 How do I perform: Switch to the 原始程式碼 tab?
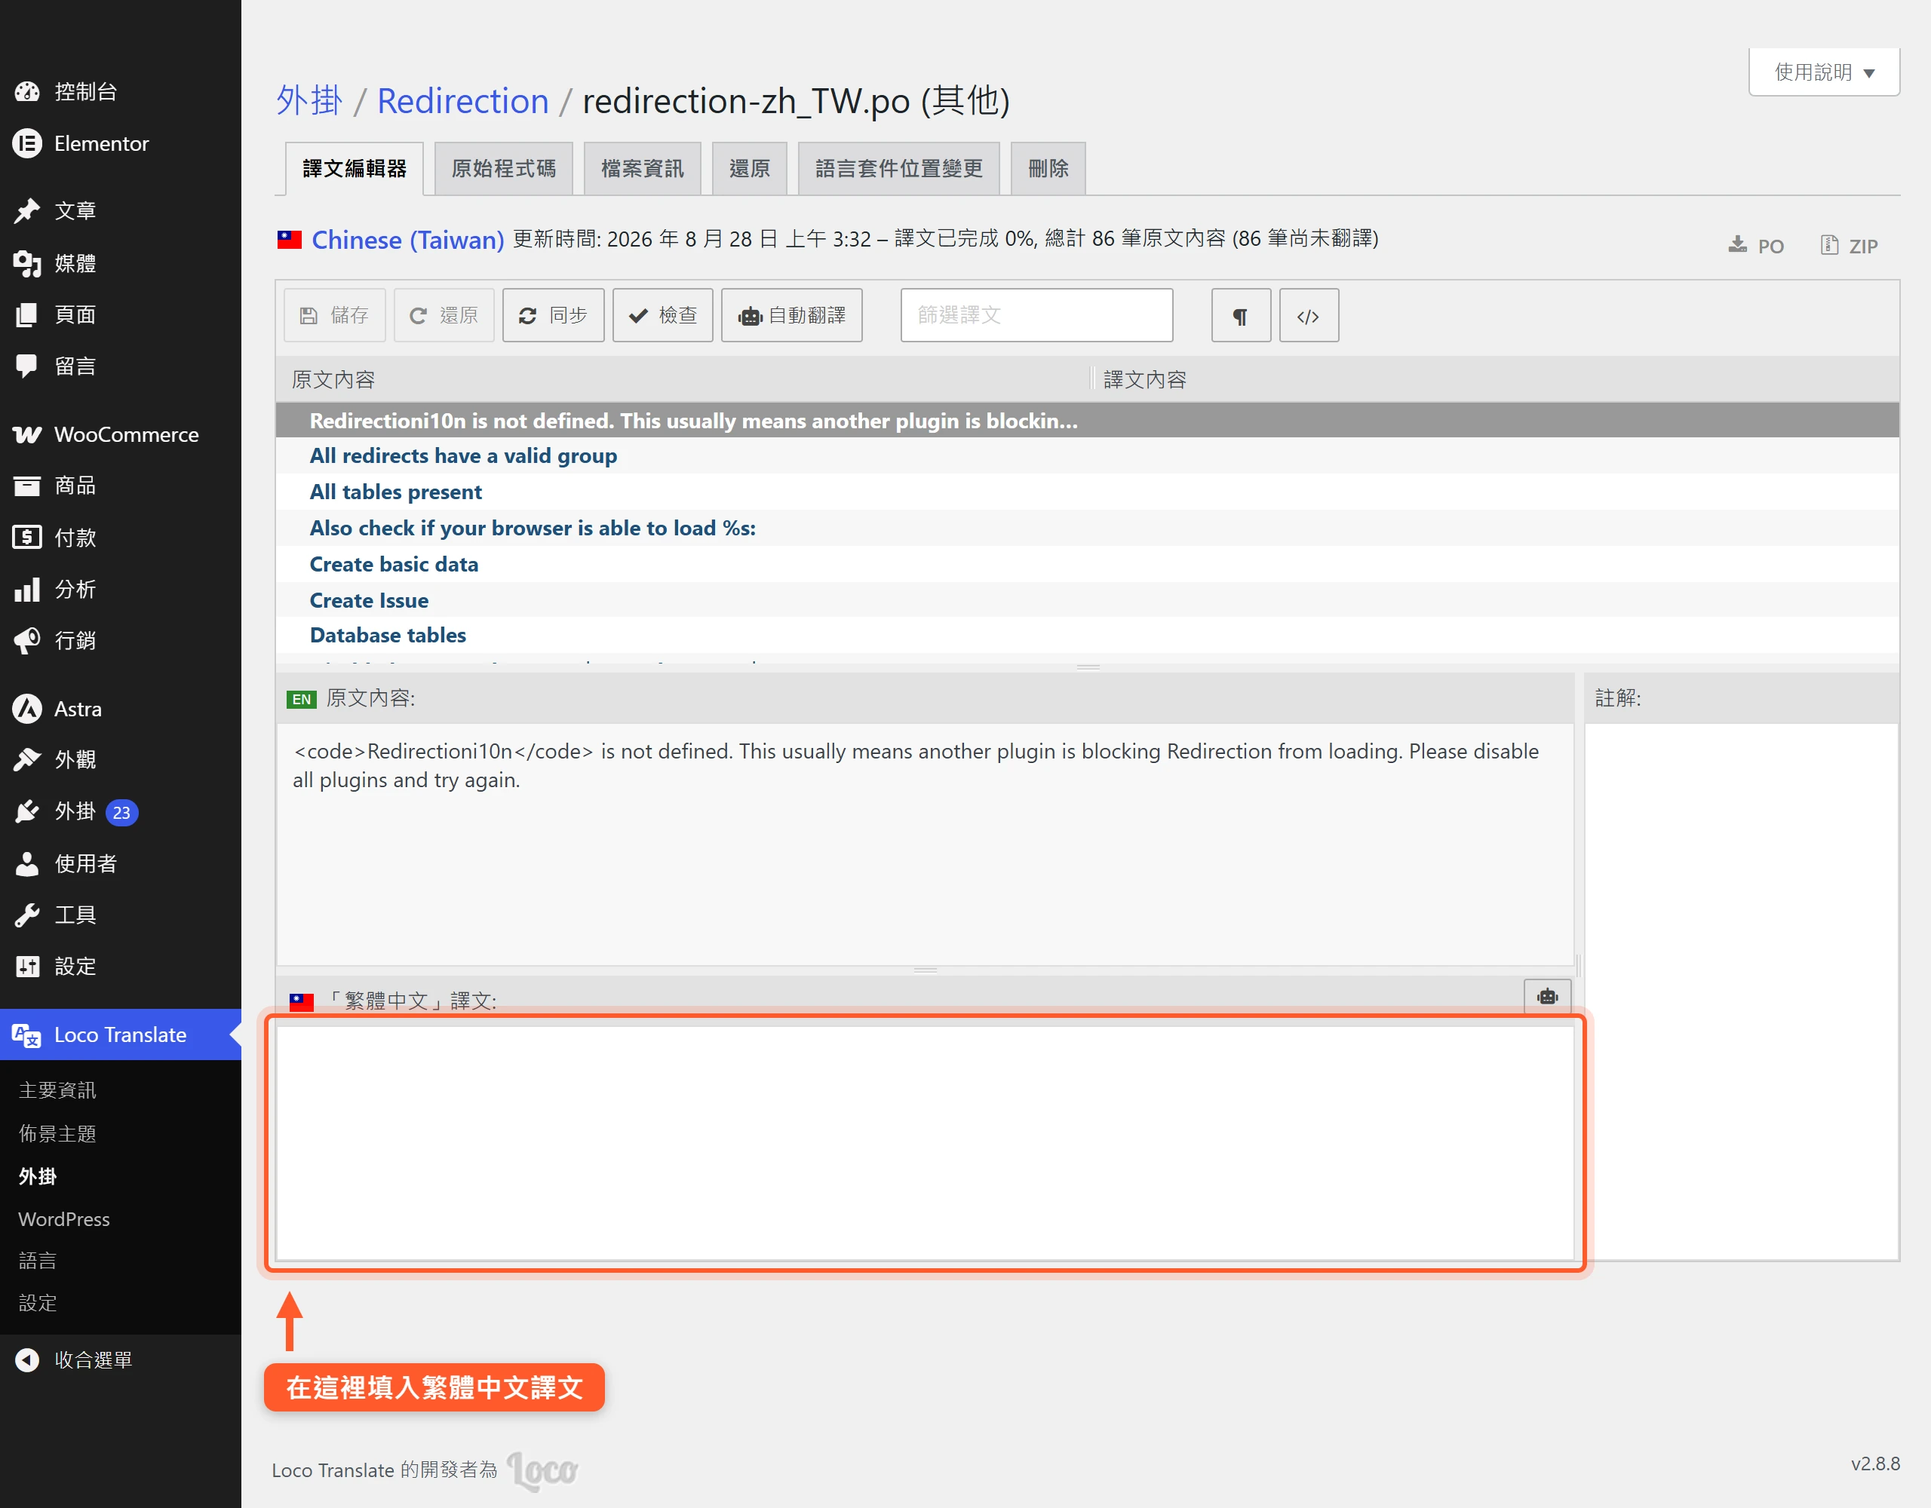point(504,168)
